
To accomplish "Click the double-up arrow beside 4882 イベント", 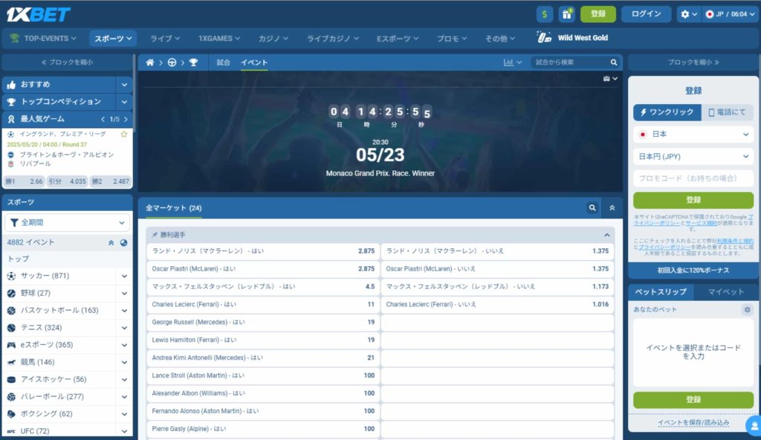I will pyautogui.click(x=111, y=242).
